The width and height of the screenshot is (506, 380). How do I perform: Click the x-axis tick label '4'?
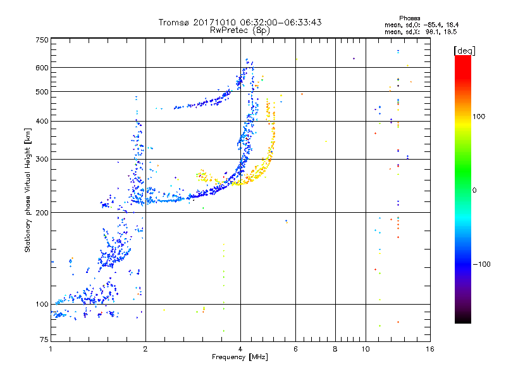[240, 349]
